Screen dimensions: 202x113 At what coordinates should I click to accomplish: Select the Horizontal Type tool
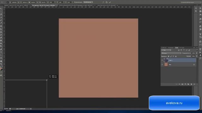(x=1, y=52)
